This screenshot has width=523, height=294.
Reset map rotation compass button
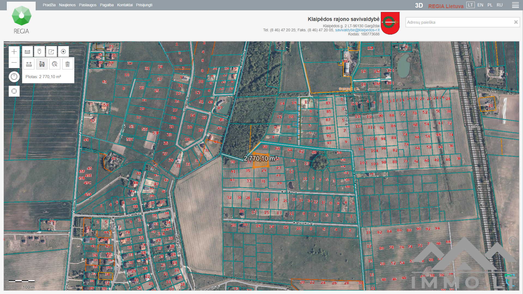click(14, 77)
